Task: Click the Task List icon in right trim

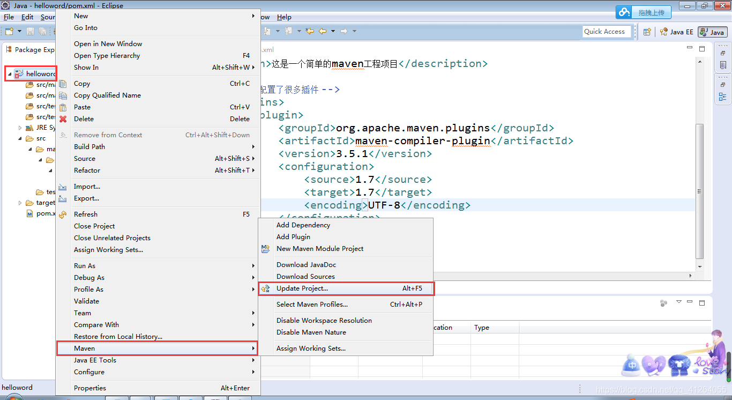Action: point(723,65)
